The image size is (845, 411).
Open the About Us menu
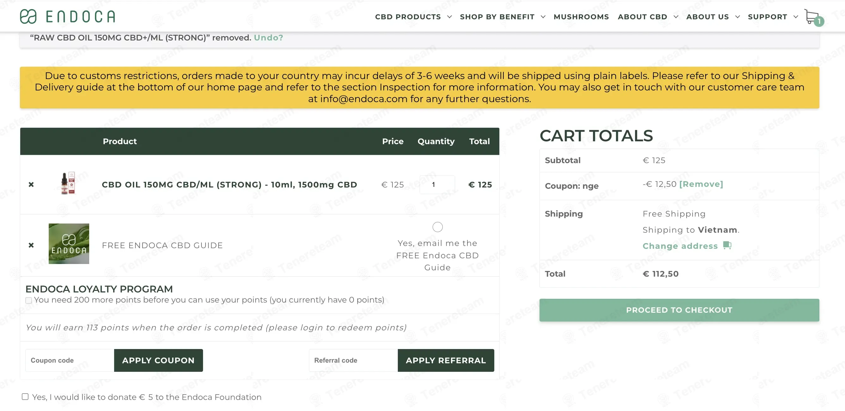707,17
